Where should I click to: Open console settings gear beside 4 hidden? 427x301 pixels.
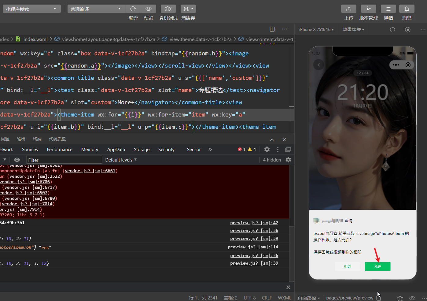coord(288,160)
